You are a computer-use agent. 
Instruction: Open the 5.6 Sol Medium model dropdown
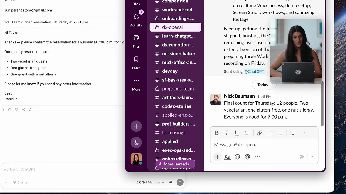coord(150,182)
